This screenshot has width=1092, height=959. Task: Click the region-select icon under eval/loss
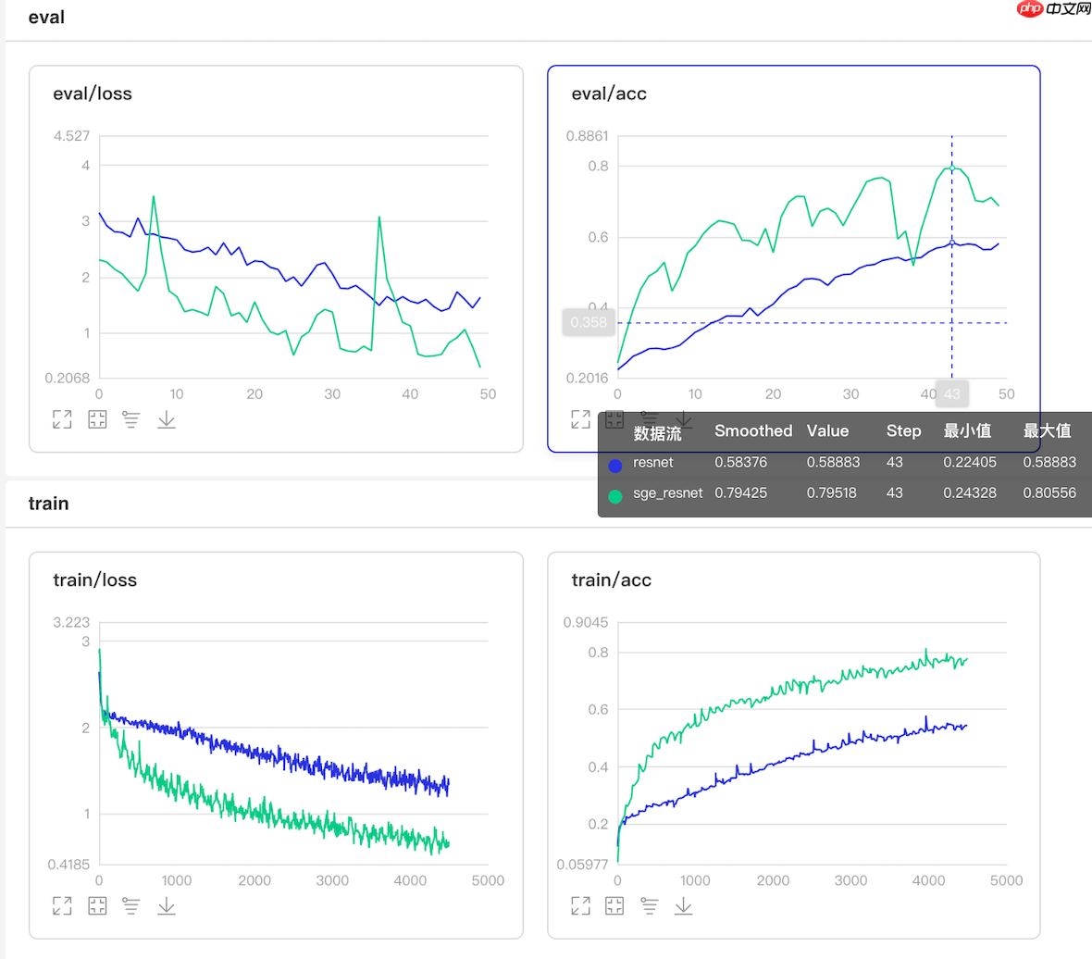coord(97,419)
